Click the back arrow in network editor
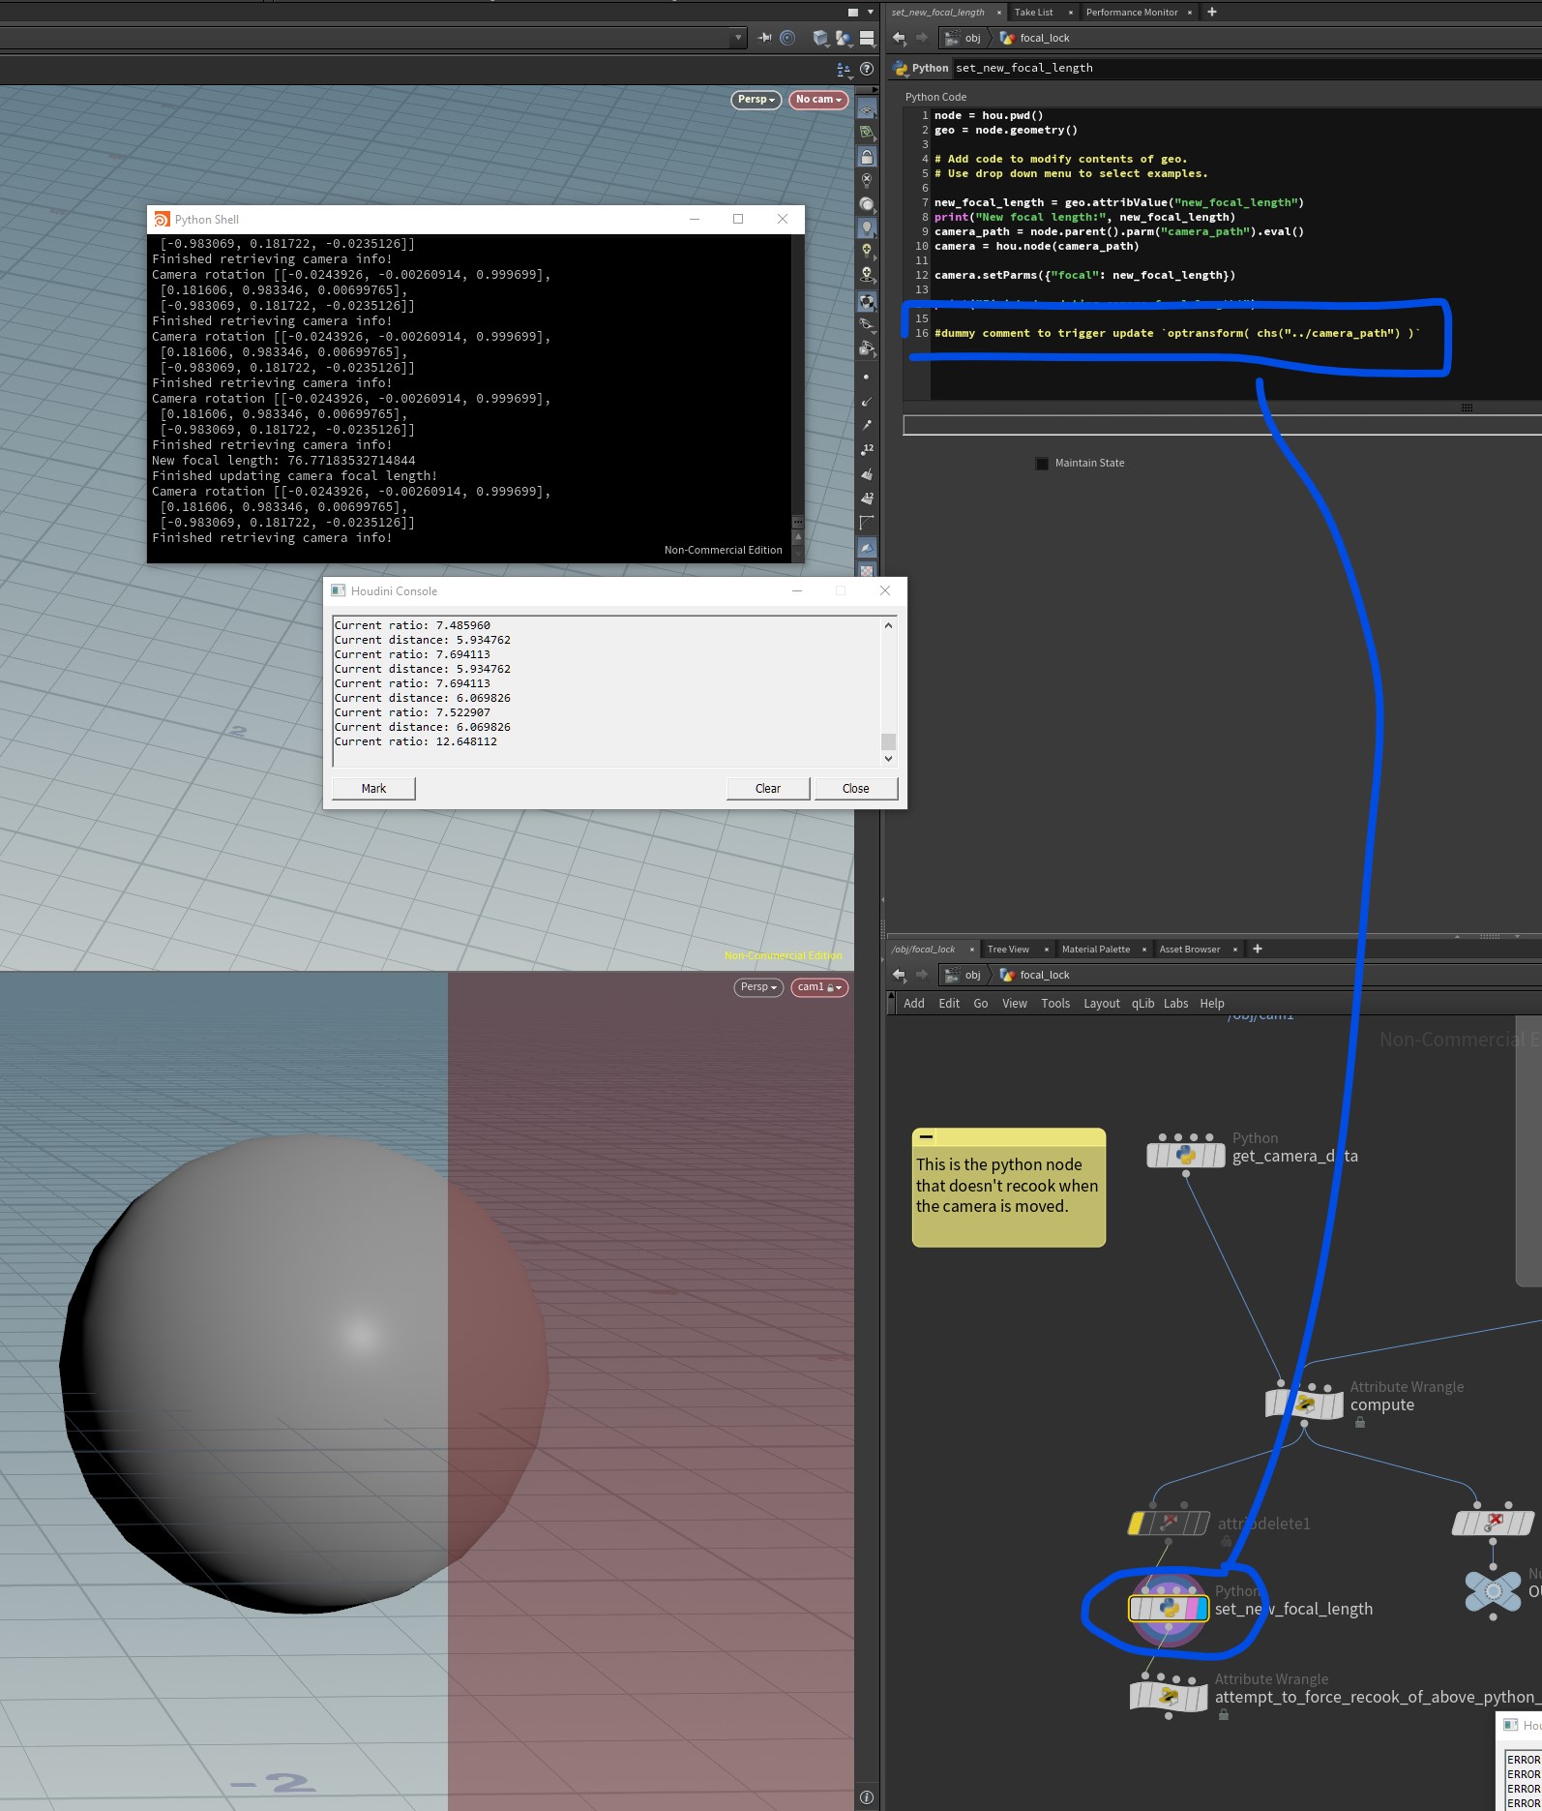The width and height of the screenshot is (1542, 1811). pyautogui.click(x=899, y=975)
